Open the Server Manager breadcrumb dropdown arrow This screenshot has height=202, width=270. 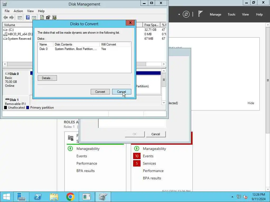click(179, 14)
